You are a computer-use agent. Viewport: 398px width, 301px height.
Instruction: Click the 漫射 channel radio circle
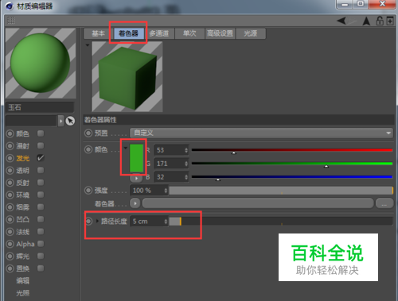click(x=10, y=145)
